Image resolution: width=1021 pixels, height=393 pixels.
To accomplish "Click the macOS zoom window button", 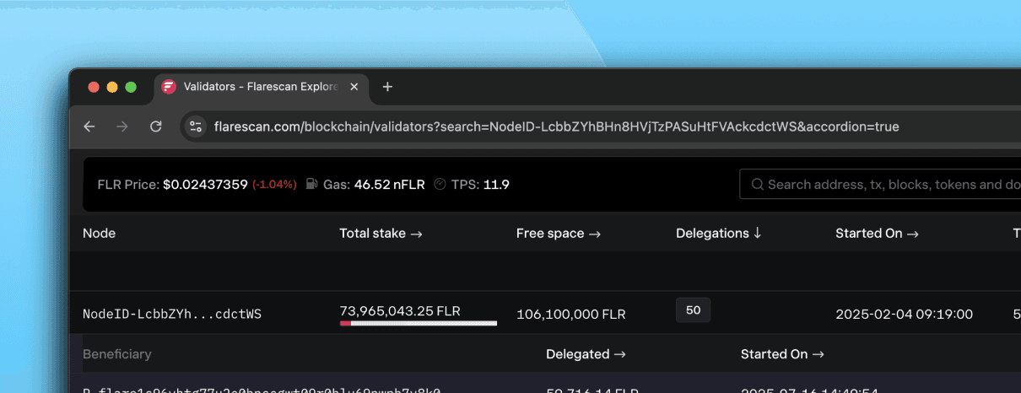I will [131, 87].
